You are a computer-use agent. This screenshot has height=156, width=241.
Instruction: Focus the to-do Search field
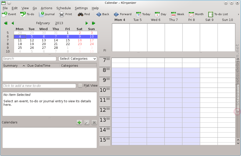(x=29, y=59)
